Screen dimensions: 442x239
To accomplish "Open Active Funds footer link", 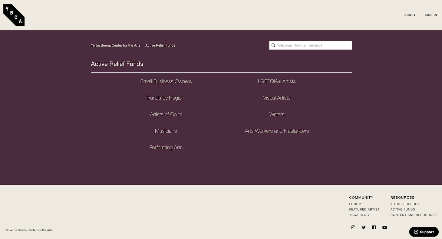I will click(403, 209).
